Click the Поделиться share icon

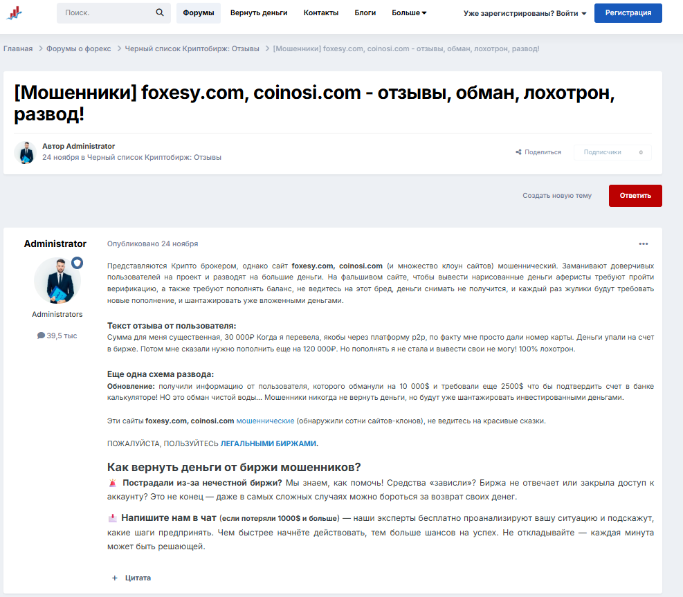point(519,151)
